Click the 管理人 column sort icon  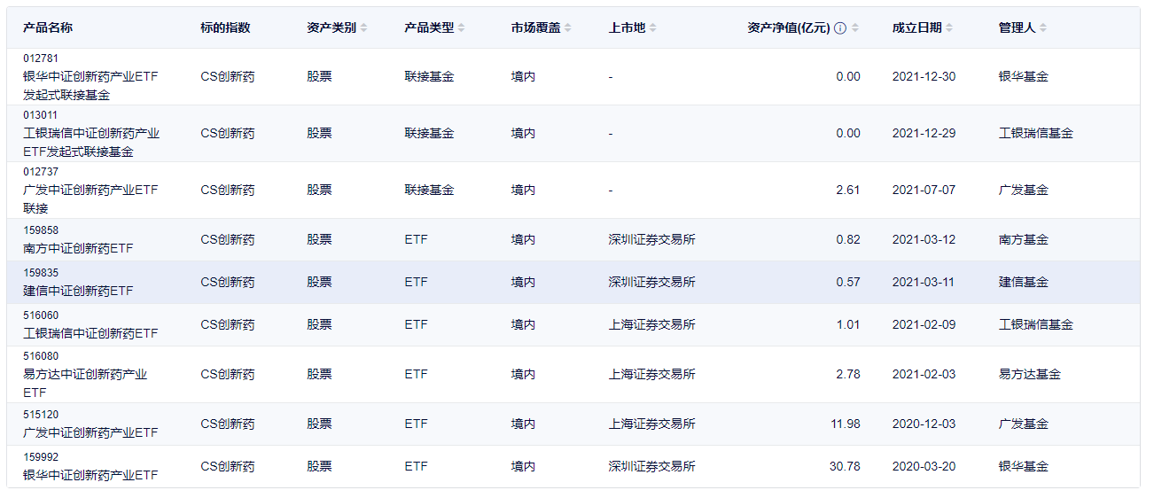click(x=1043, y=28)
